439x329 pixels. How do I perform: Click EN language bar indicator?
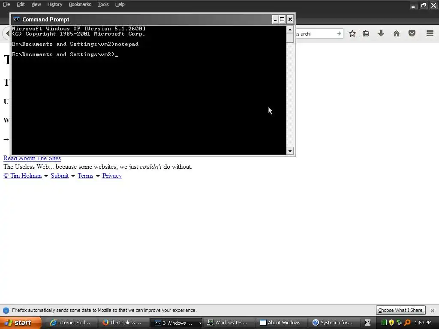pyautogui.click(x=367, y=323)
